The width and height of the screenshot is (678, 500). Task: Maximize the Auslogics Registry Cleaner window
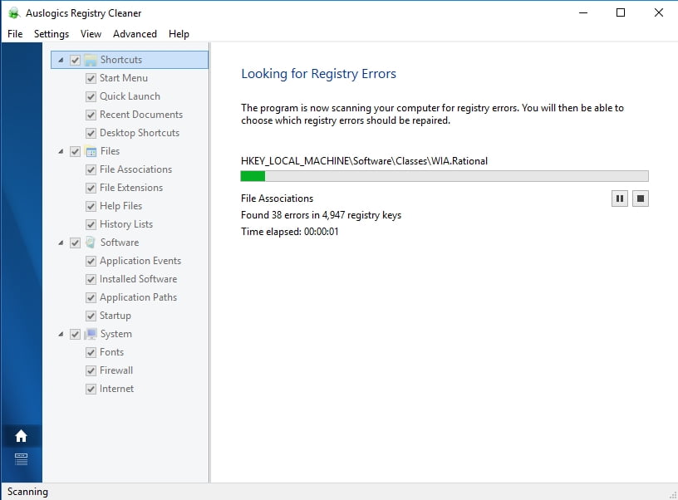pos(621,12)
